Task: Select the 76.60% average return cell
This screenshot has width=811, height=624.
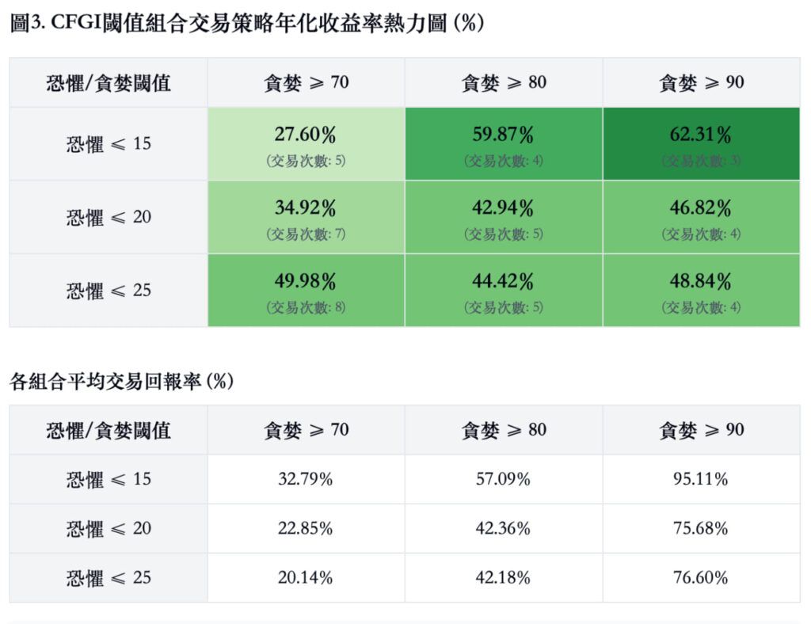Action: click(x=701, y=577)
